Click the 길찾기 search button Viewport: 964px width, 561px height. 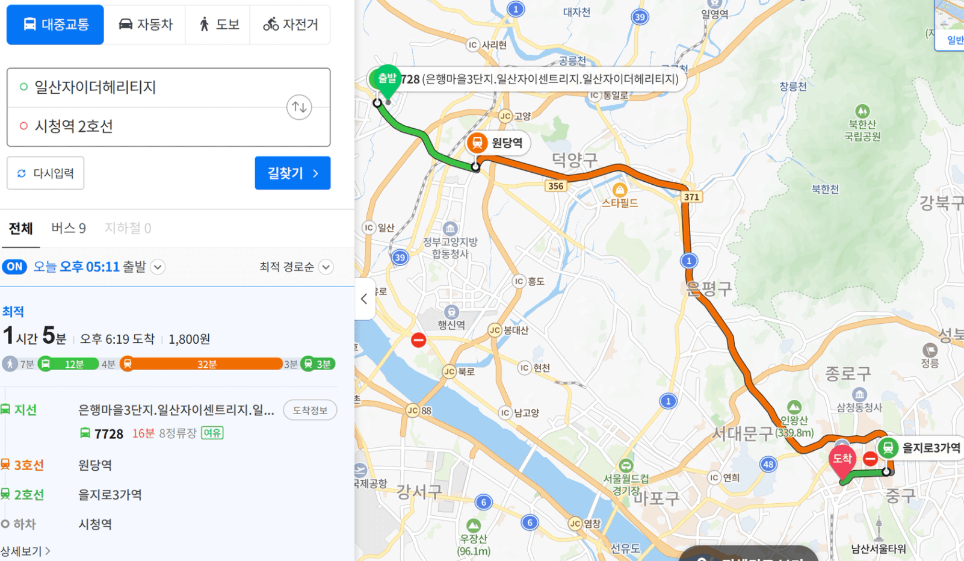coord(292,173)
